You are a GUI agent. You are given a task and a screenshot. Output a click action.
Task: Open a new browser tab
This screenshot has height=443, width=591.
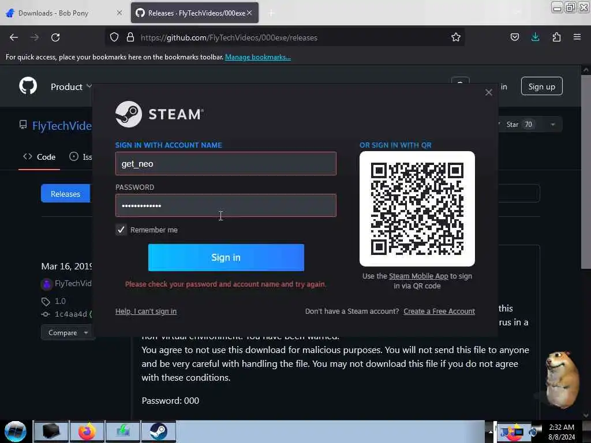pyautogui.click(x=271, y=13)
